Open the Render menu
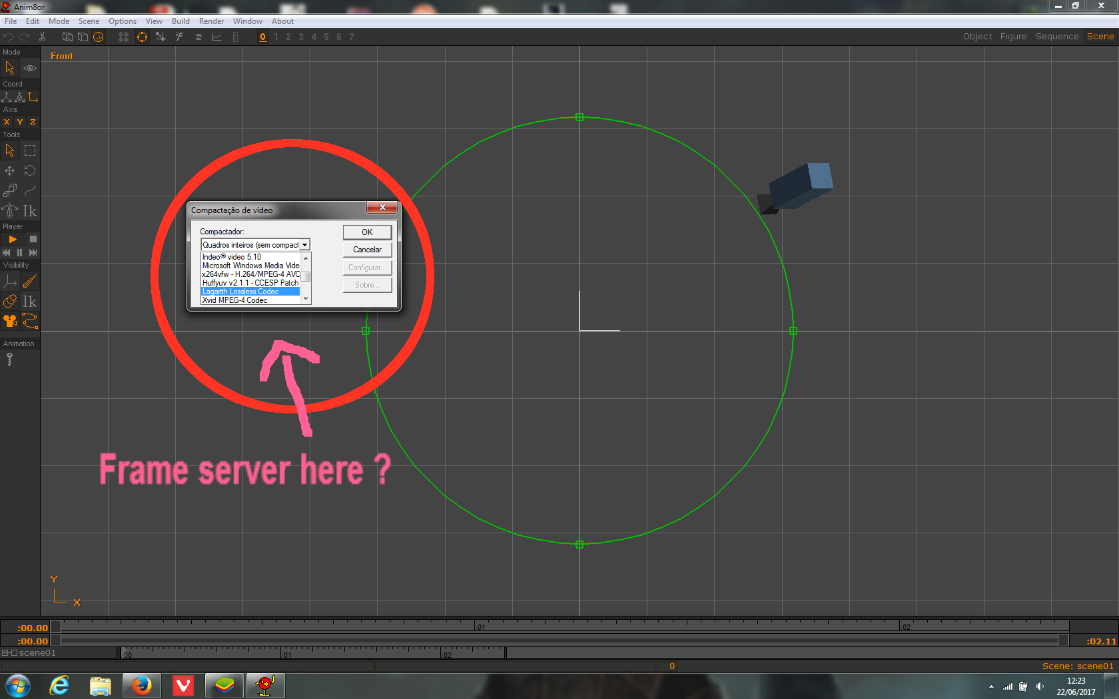 (211, 21)
